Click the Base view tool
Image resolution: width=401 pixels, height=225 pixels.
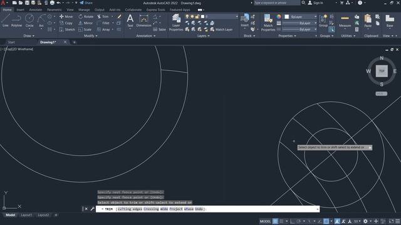coord(390,21)
